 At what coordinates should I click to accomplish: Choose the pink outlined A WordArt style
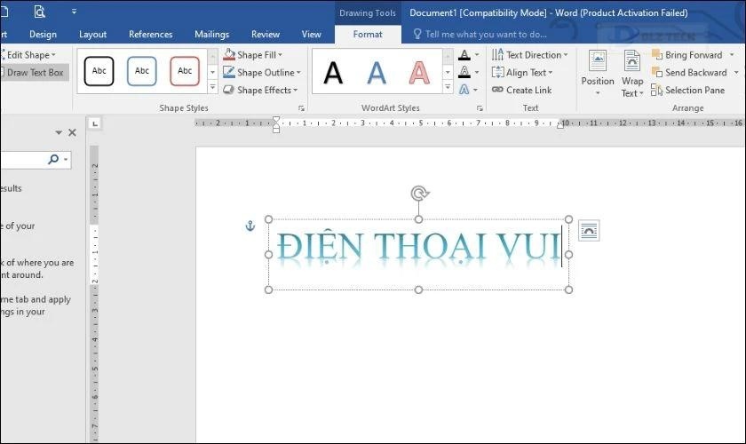click(419, 73)
